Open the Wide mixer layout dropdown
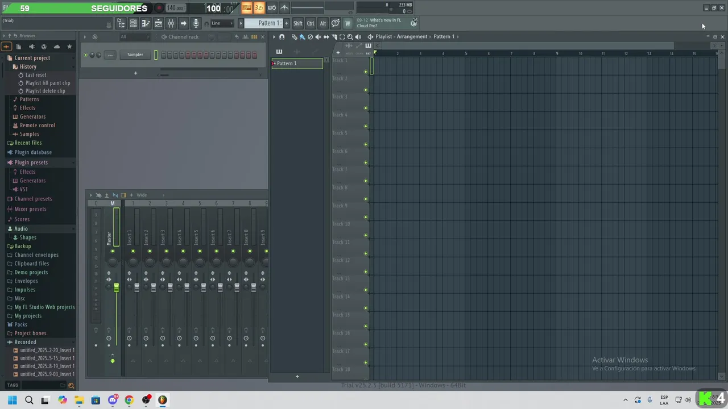728x409 pixels. 150,195
